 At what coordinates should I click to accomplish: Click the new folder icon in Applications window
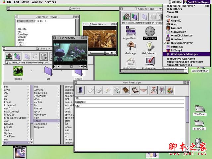[x=144, y=17]
